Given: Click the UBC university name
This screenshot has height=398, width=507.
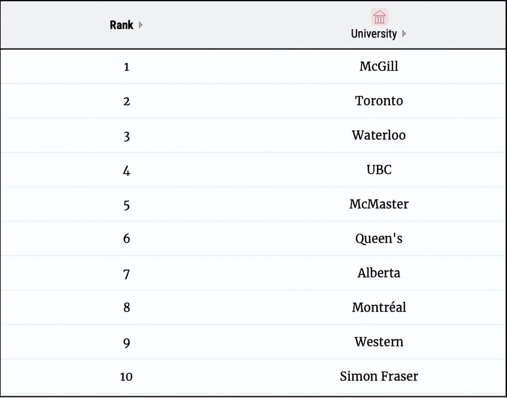Looking at the screenshot, I should pyautogui.click(x=379, y=170).
